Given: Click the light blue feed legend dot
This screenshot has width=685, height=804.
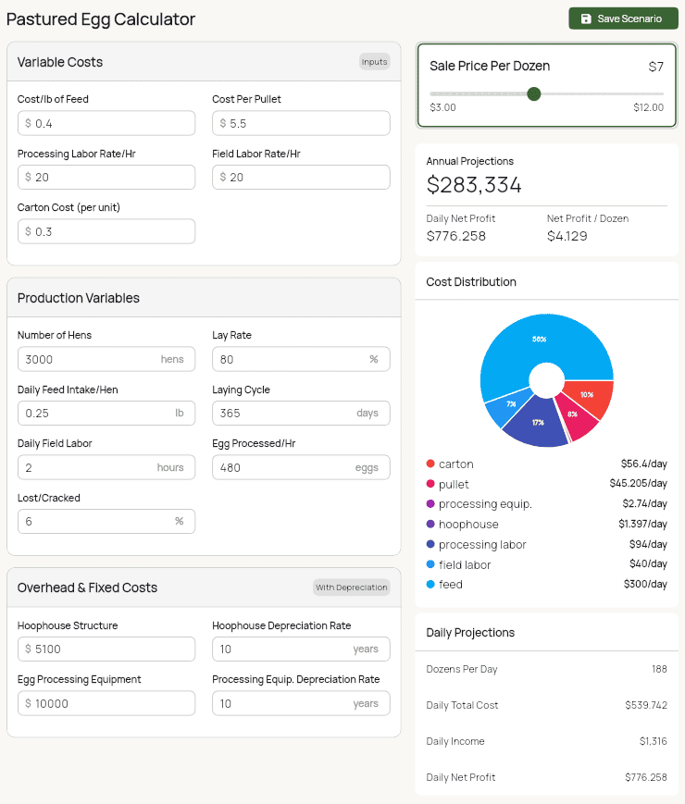Looking at the screenshot, I should click(430, 585).
